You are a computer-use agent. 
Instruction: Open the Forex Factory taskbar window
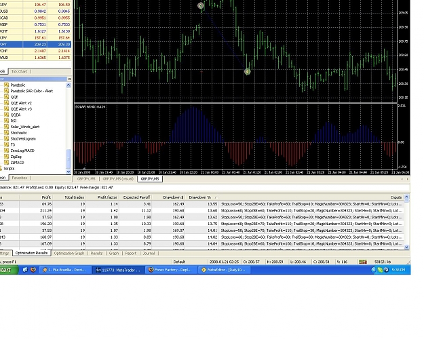pyautogui.click(x=171, y=270)
